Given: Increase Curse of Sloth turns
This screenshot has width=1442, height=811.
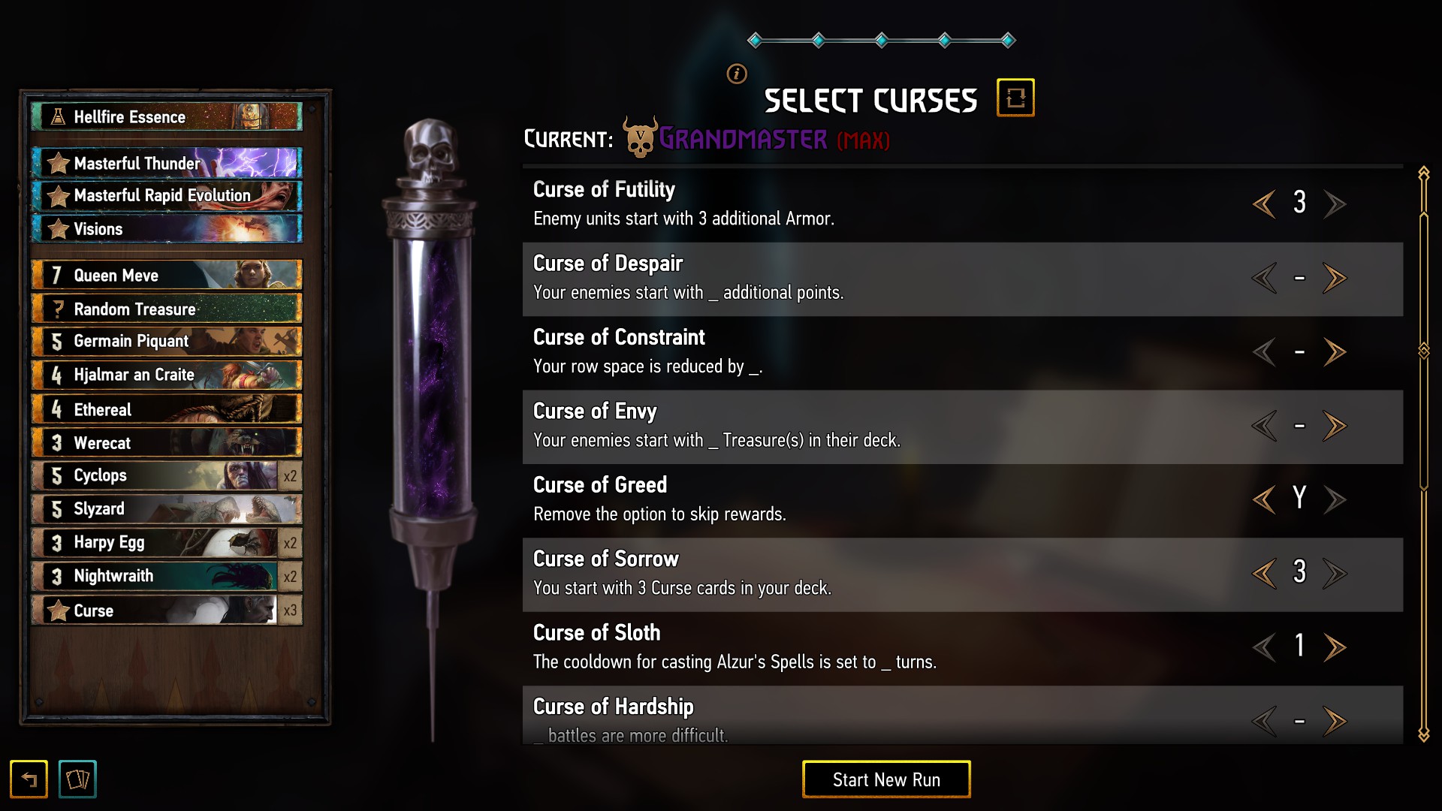Looking at the screenshot, I should pos(1335,647).
